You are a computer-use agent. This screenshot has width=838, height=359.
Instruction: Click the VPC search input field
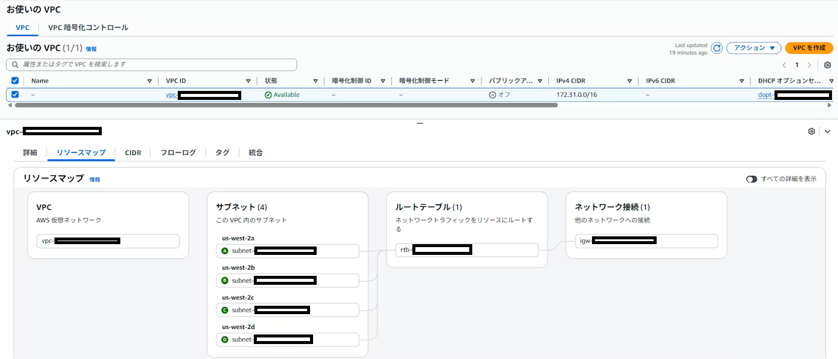click(150, 65)
